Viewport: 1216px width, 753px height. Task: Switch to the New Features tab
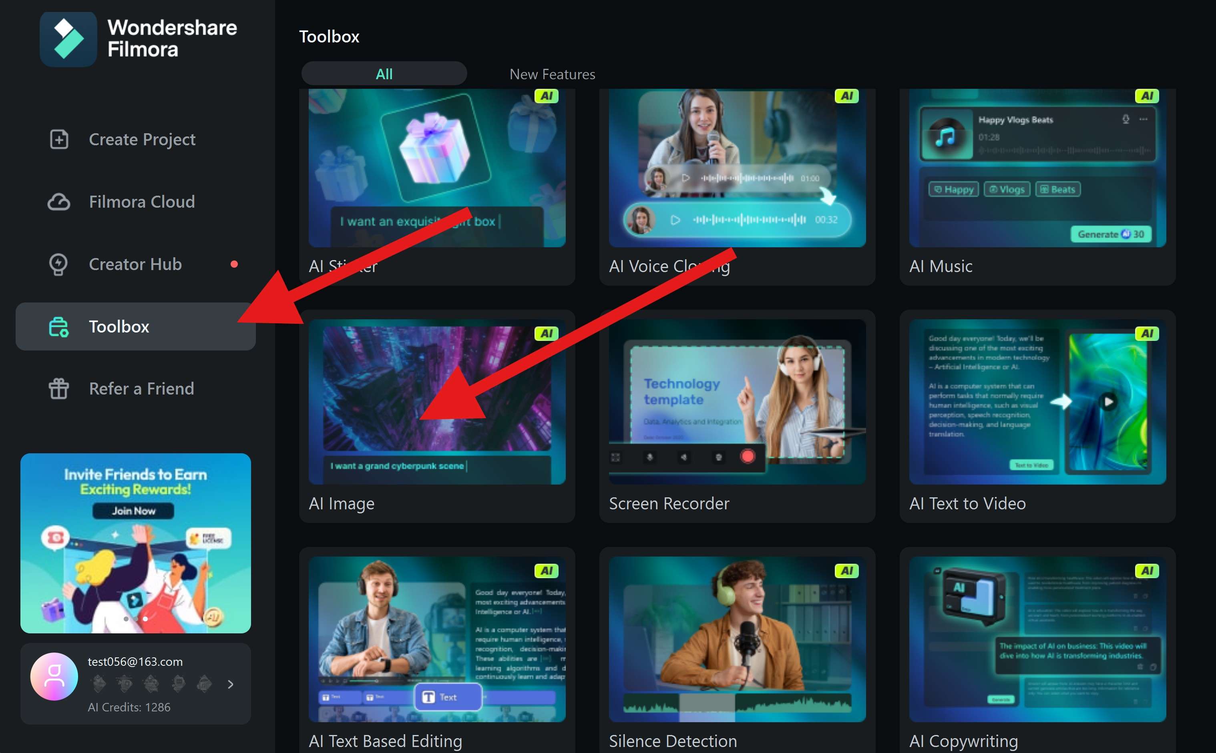(552, 74)
